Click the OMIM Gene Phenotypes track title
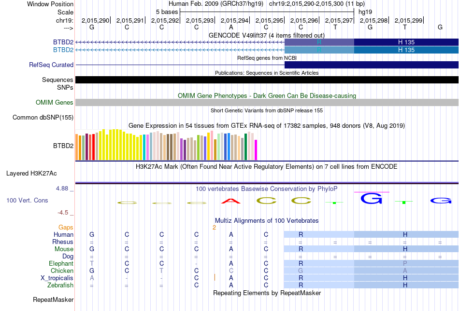459x311 pixels. 267,96
